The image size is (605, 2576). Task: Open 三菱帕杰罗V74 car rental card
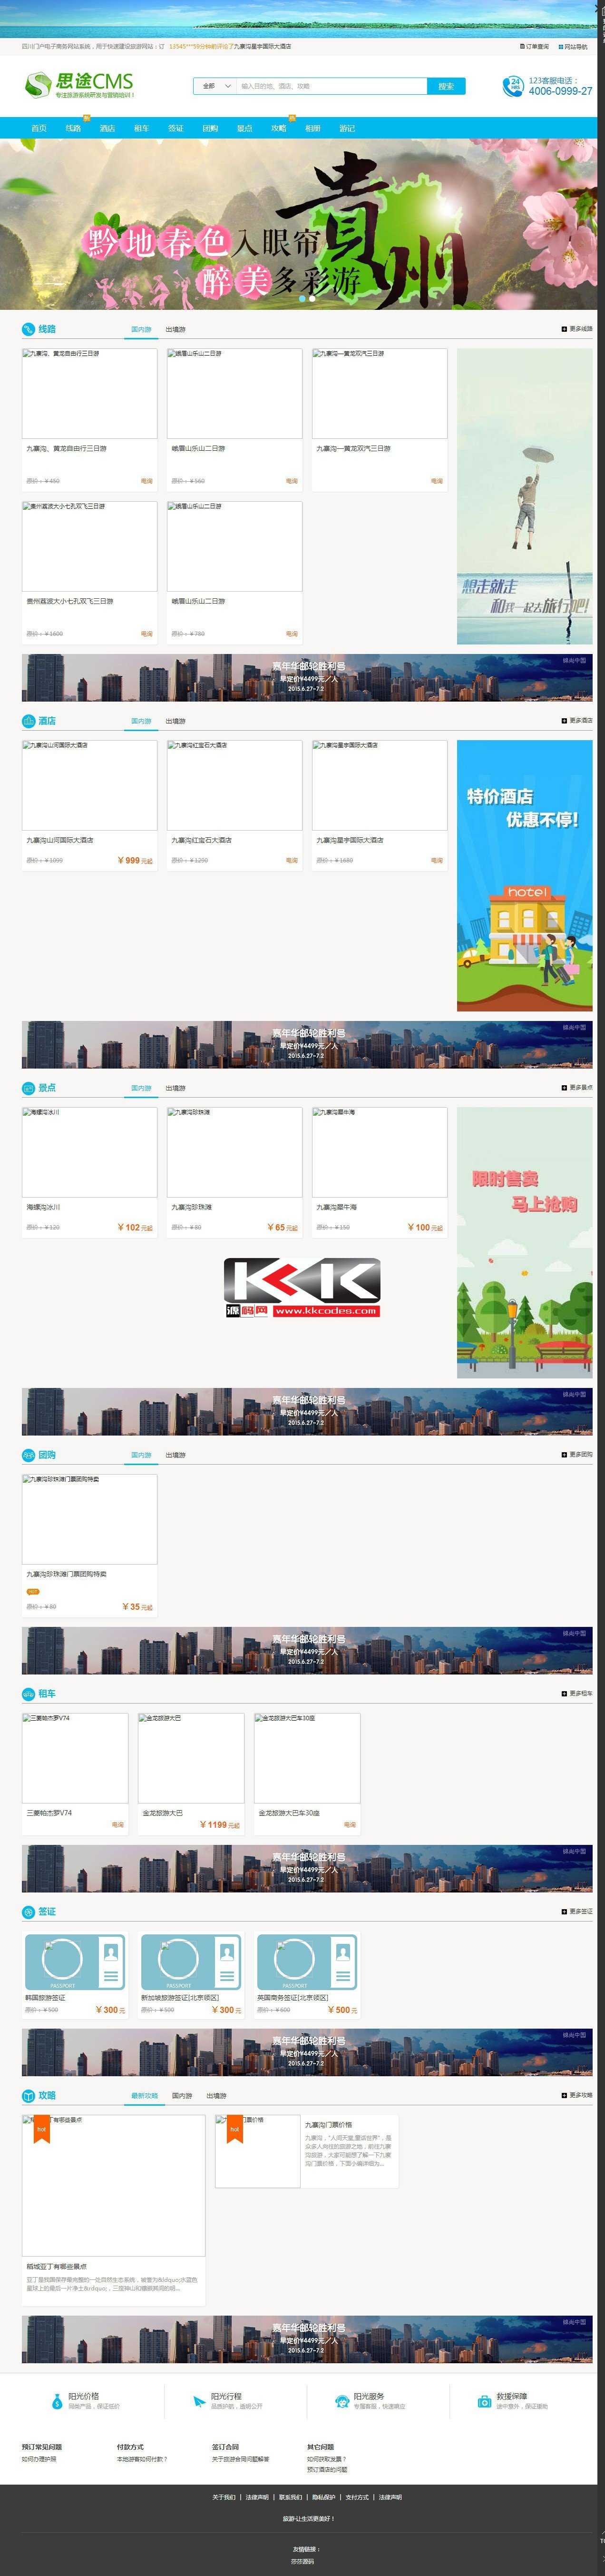click(75, 1773)
